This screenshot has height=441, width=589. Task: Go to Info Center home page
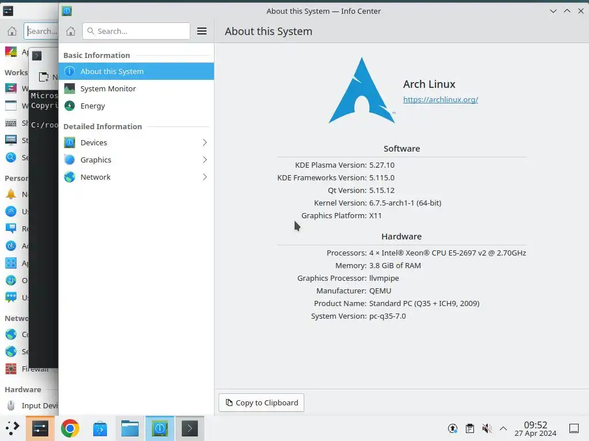tap(71, 31)
